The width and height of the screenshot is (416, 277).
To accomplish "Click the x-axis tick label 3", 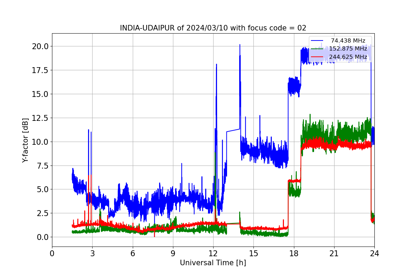I will point(92,253).
